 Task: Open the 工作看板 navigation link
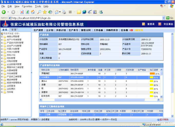coord(98,30)
